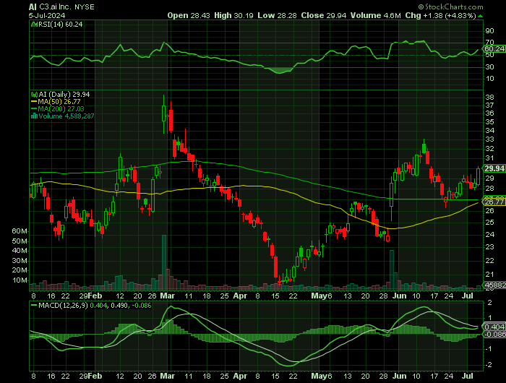Click 'Feb' on the price panel date axis
The image size is (506, 383).
pyautogui.click(x=95, y=296)
